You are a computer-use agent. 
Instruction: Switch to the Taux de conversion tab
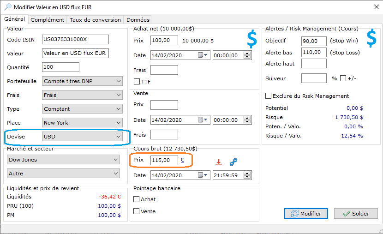[95, 20]
